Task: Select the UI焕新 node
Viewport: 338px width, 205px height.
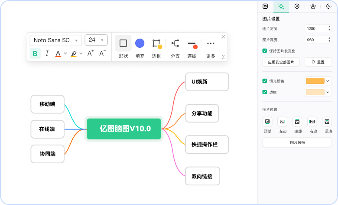Action: [207, 82]
